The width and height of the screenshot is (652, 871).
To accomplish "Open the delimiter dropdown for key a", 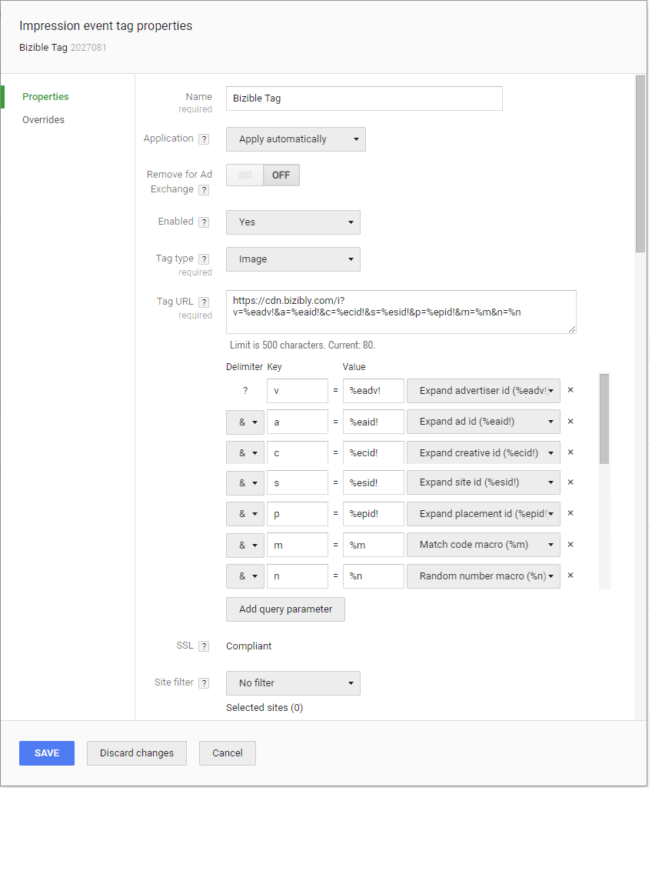I will tap(245, 422).
